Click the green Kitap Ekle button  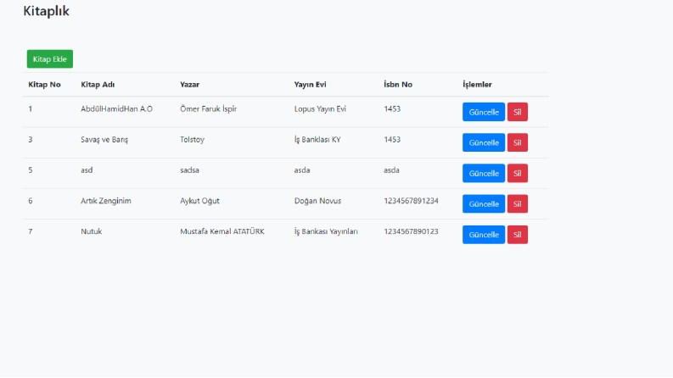tap(50, 59)
